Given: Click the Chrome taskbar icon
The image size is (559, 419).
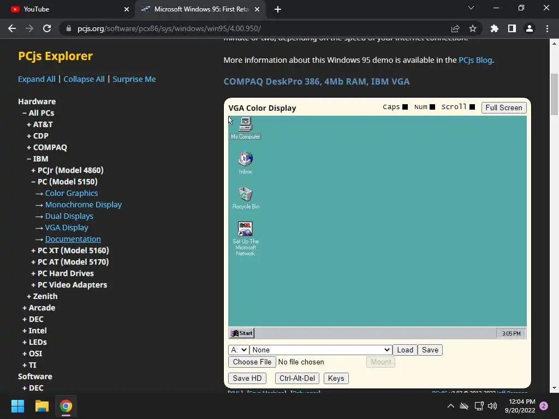Looking at the screenshot, I should click(66, 406).
